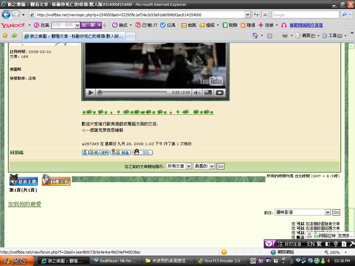
Task: Click the YouTube player fullscreen icon
Action: (x=208, y=92)
